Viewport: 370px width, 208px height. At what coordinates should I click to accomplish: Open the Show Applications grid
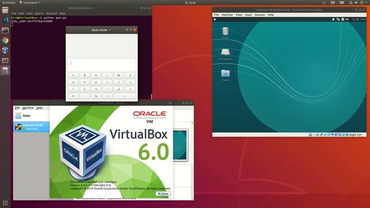(x=5, y=203)
